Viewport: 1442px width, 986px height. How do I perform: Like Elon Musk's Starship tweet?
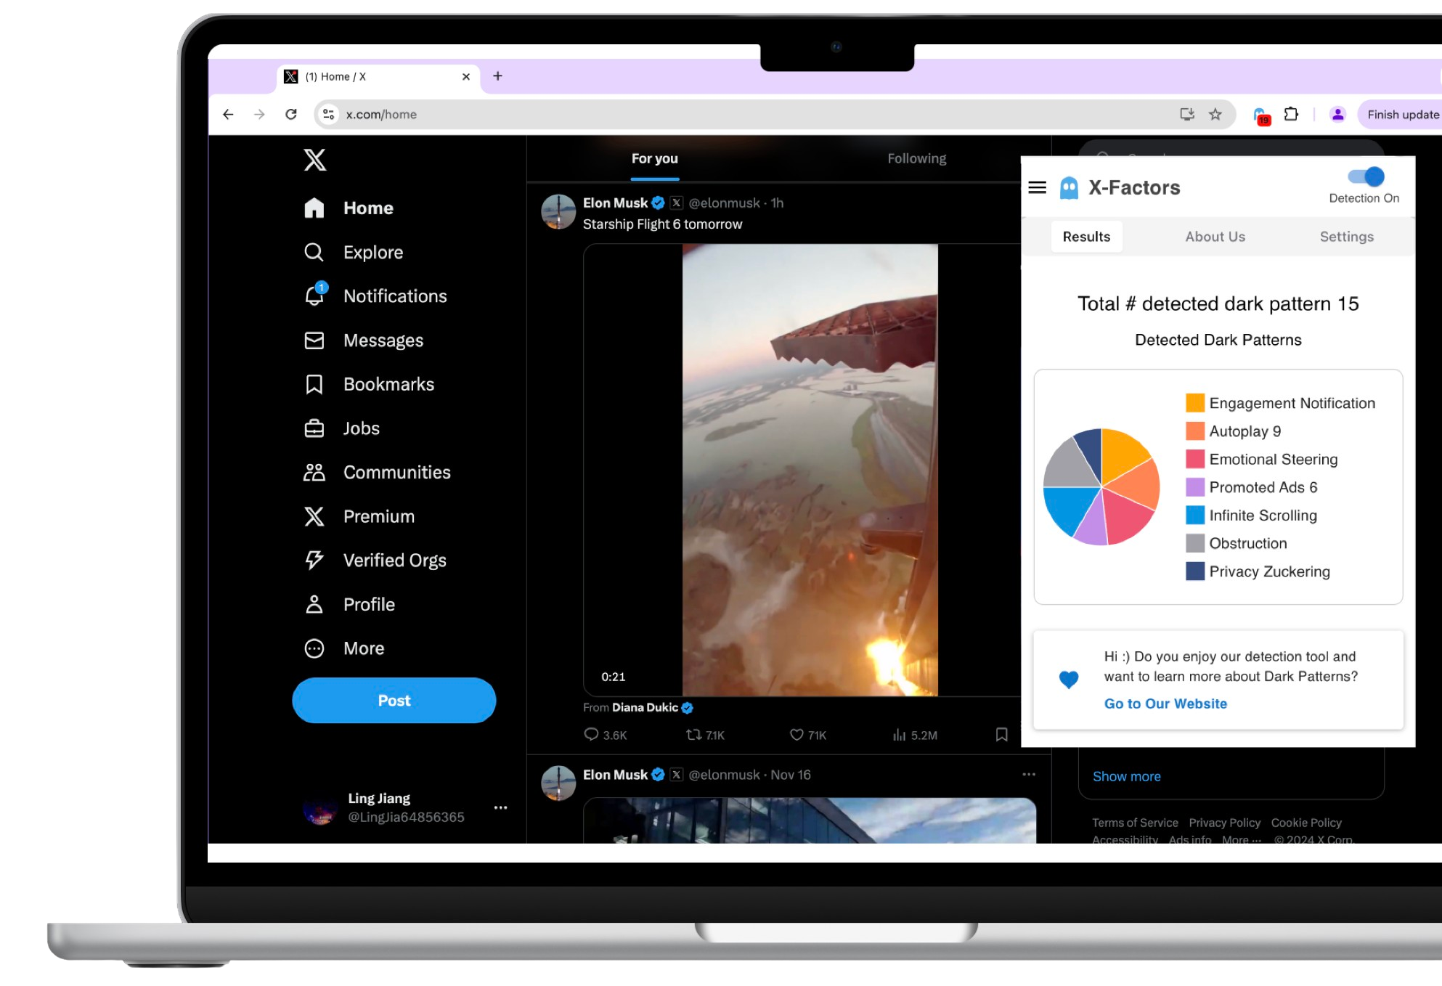click(x=795, y=735)
